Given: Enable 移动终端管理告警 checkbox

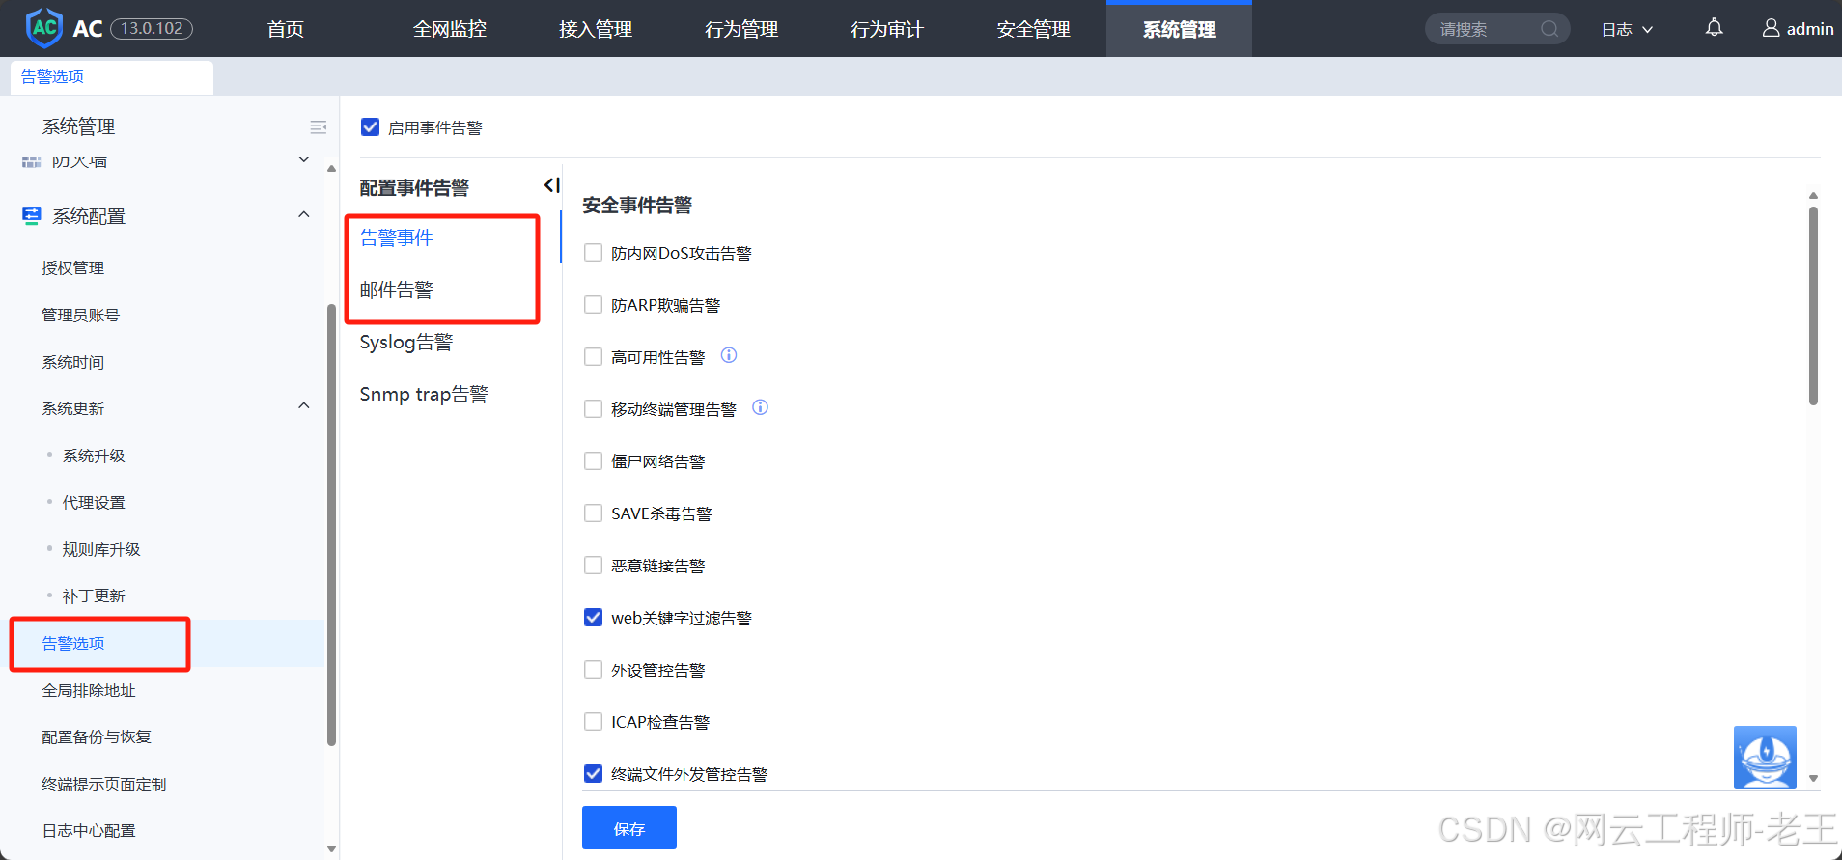Looking at the screenshot, I should pyautogui.click(x=594, y=409).
